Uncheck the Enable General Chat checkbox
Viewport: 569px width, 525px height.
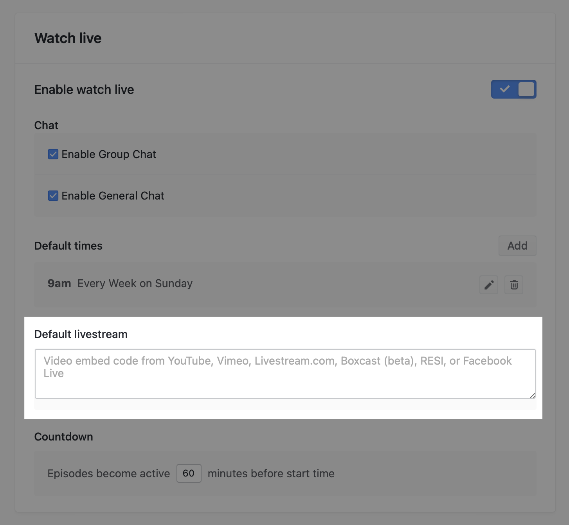click(53, 196)
